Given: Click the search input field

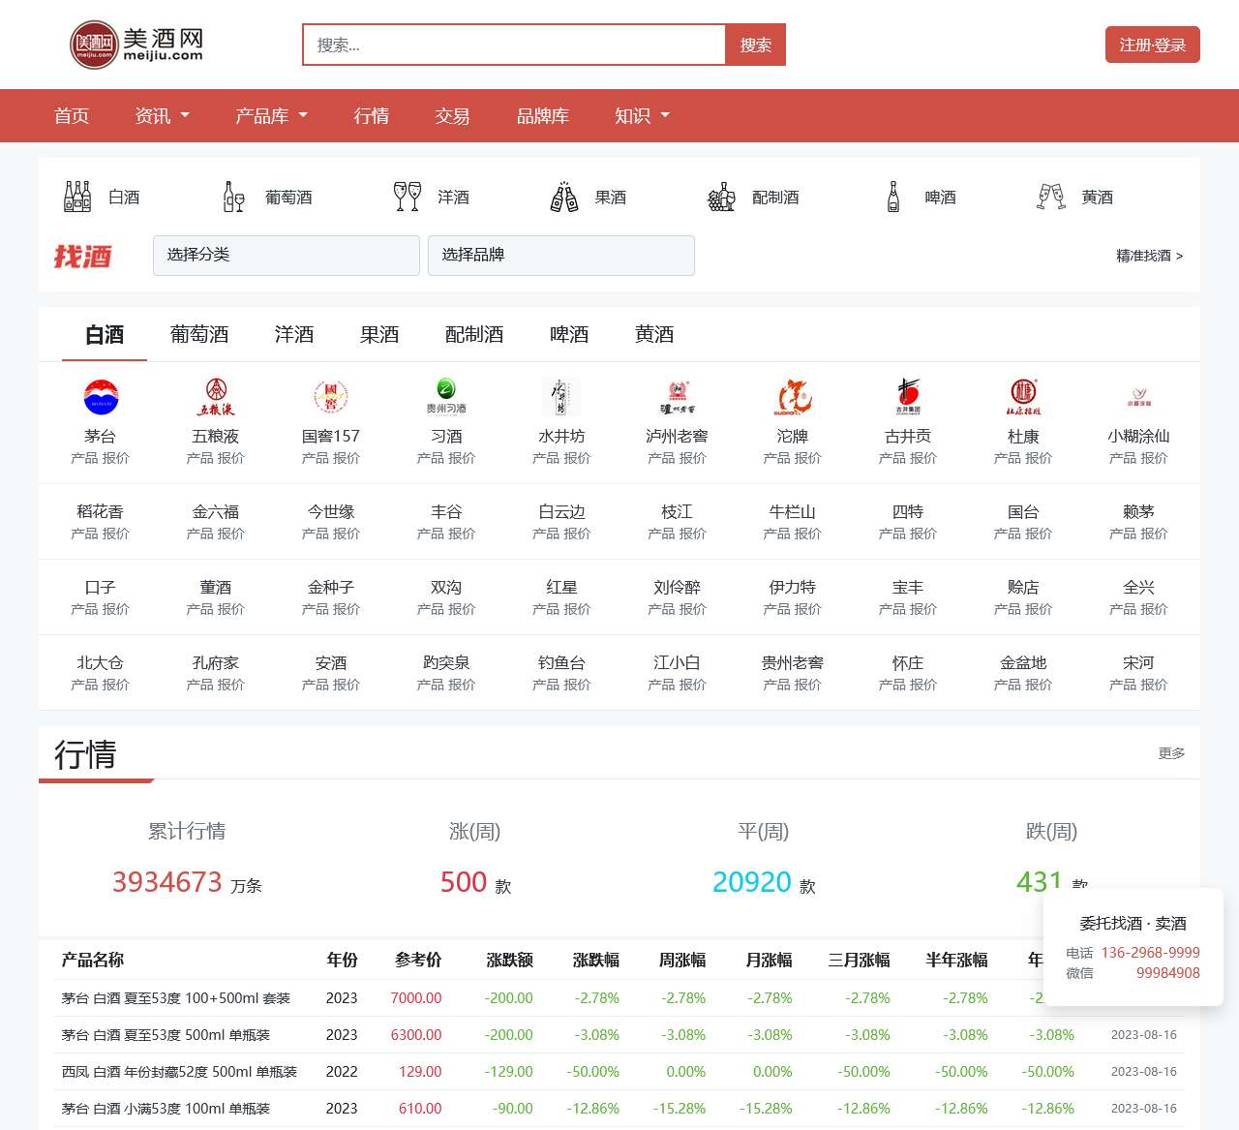Looking at the screenshot, I should pyautogui.click(x=513, y=44).
